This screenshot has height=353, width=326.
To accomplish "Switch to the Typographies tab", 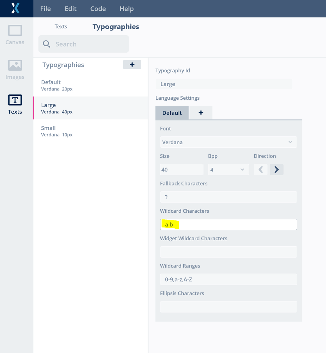I will (116, 27).
